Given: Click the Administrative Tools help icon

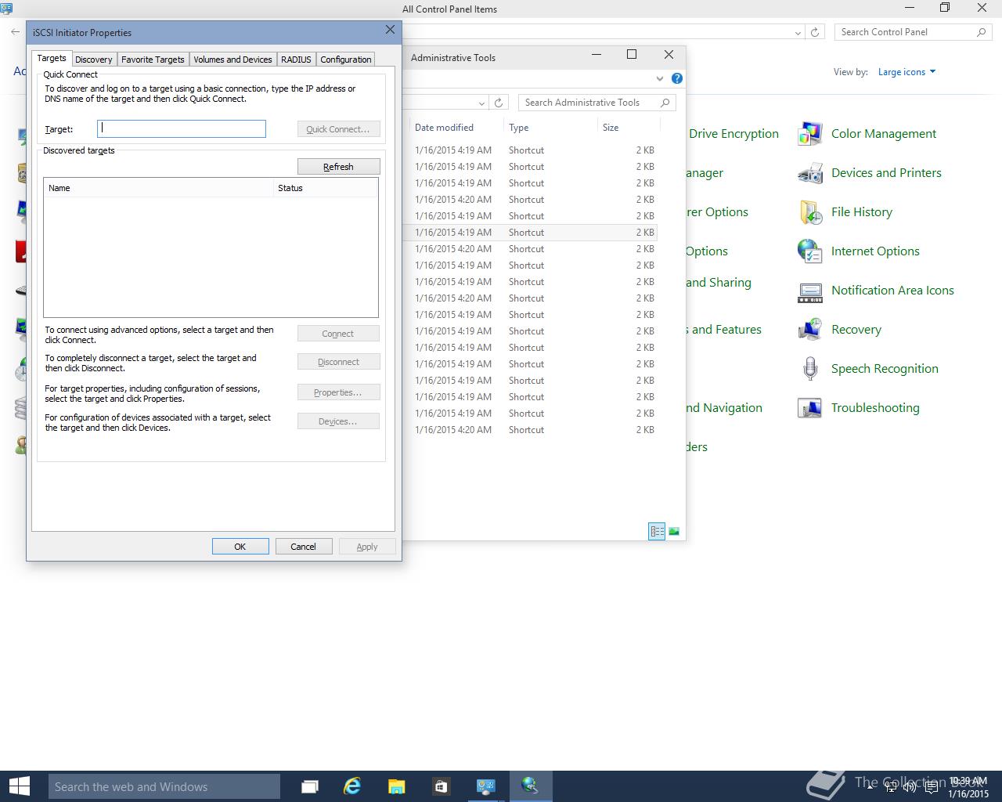Looking at the screenshot, I should click(x=677, y=78).
